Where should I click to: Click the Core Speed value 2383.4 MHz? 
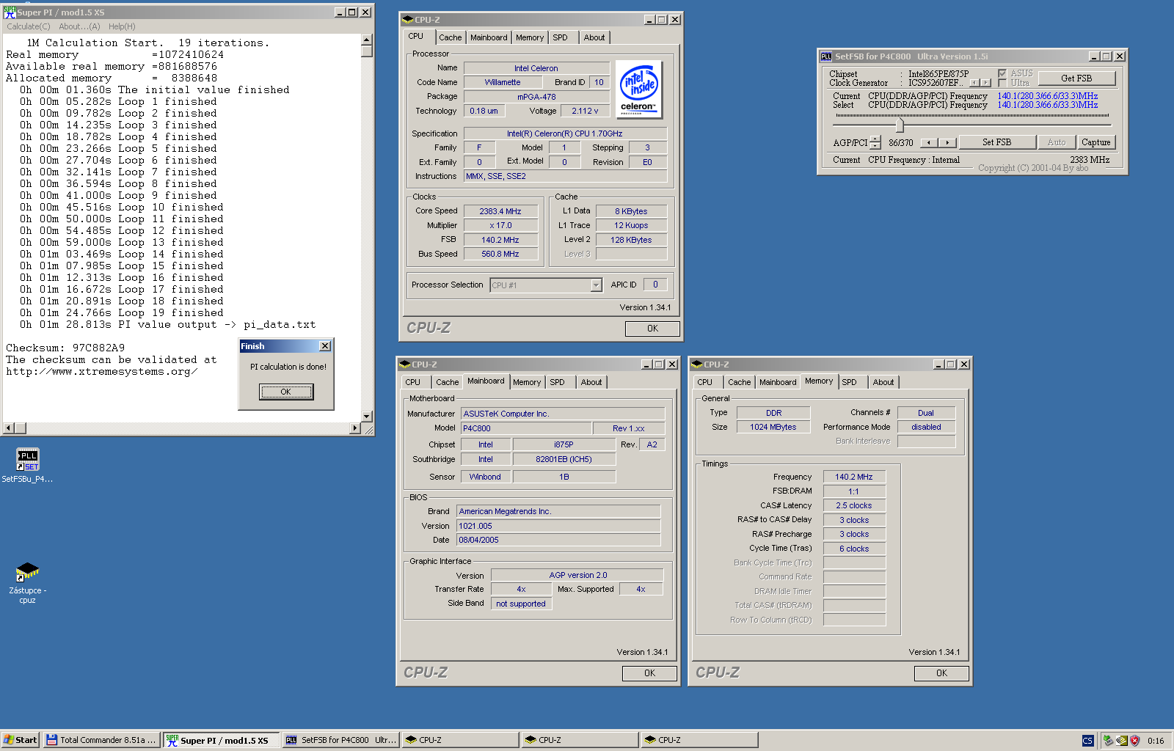pos(500,211)
